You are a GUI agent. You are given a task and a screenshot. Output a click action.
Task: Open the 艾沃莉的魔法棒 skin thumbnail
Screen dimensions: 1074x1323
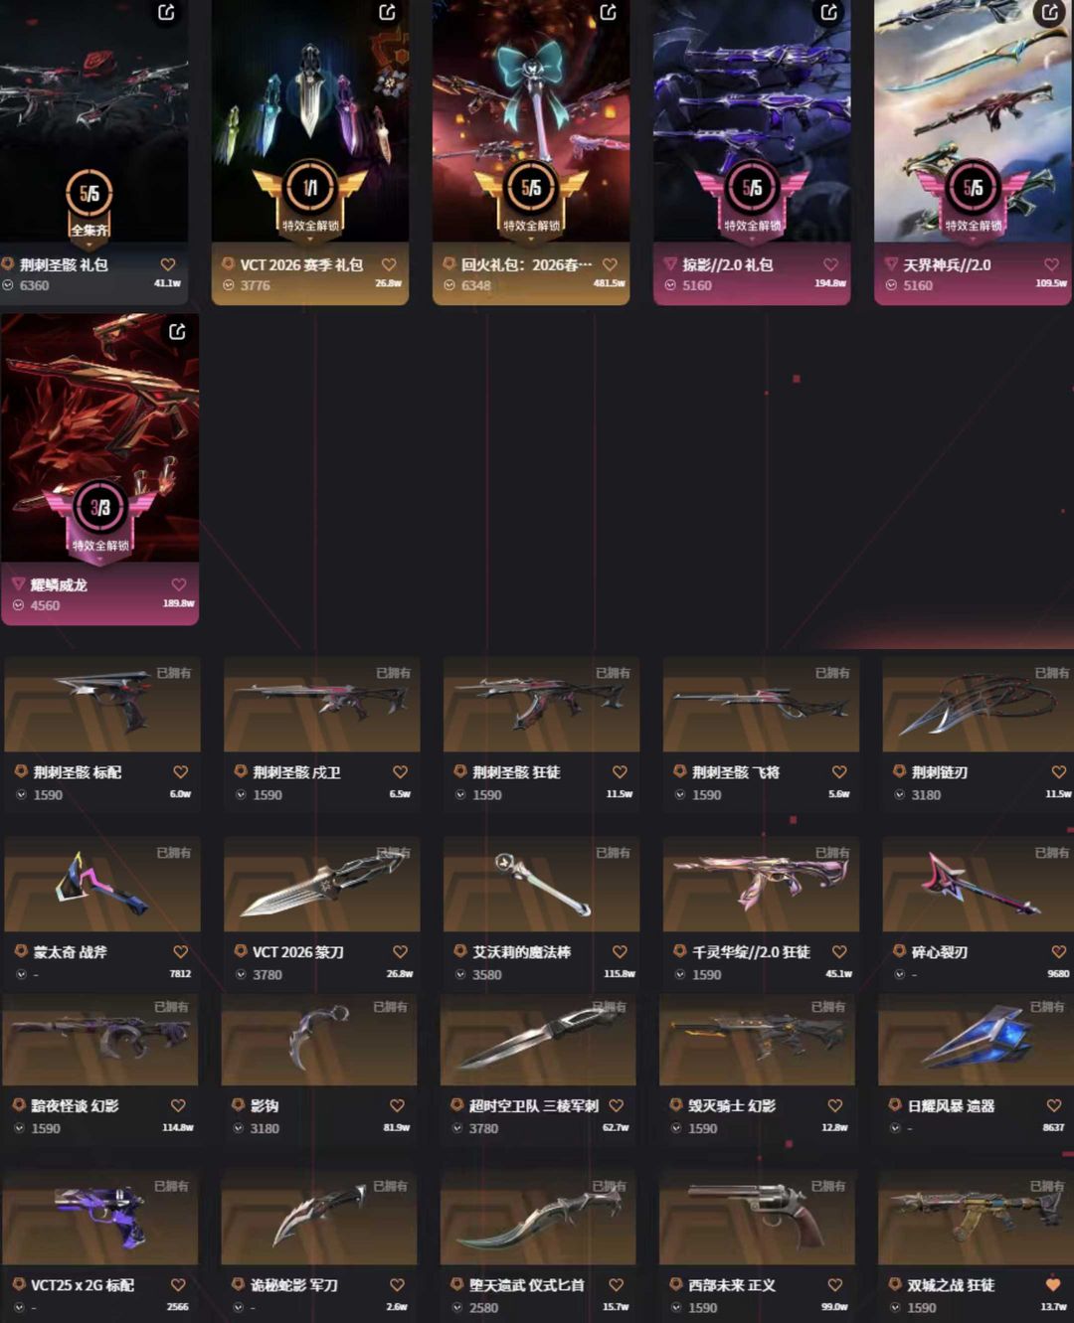541,884
